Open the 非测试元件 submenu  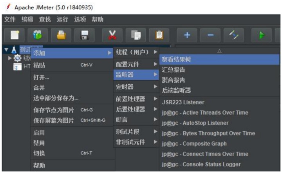(x=136, y=142)
